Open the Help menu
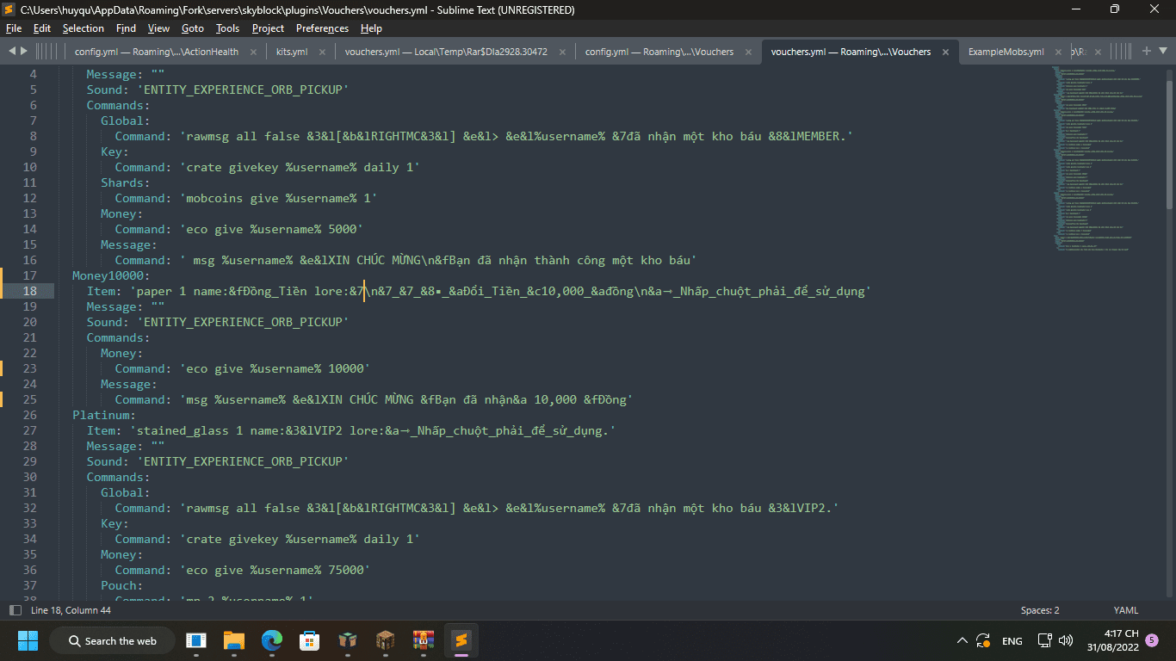Image resolution: width=1176 pixels, height=661 pixels. 371,28
